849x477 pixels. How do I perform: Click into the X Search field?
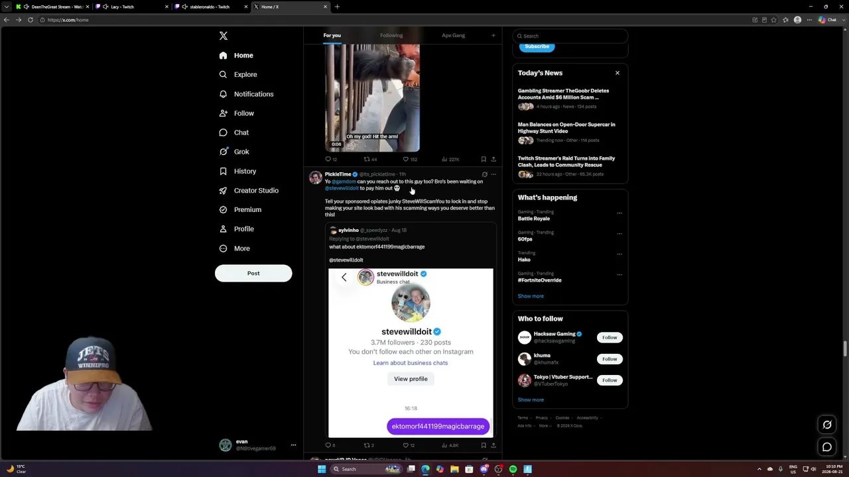pos(570,36)
